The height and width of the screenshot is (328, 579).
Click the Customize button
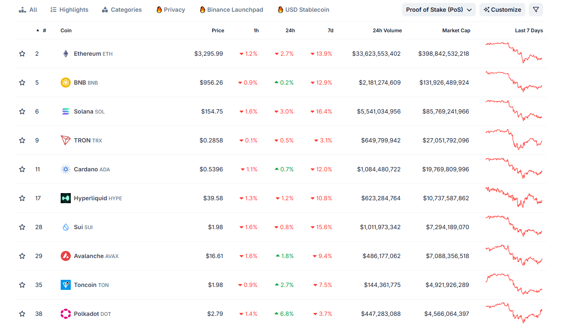(502, 10)
